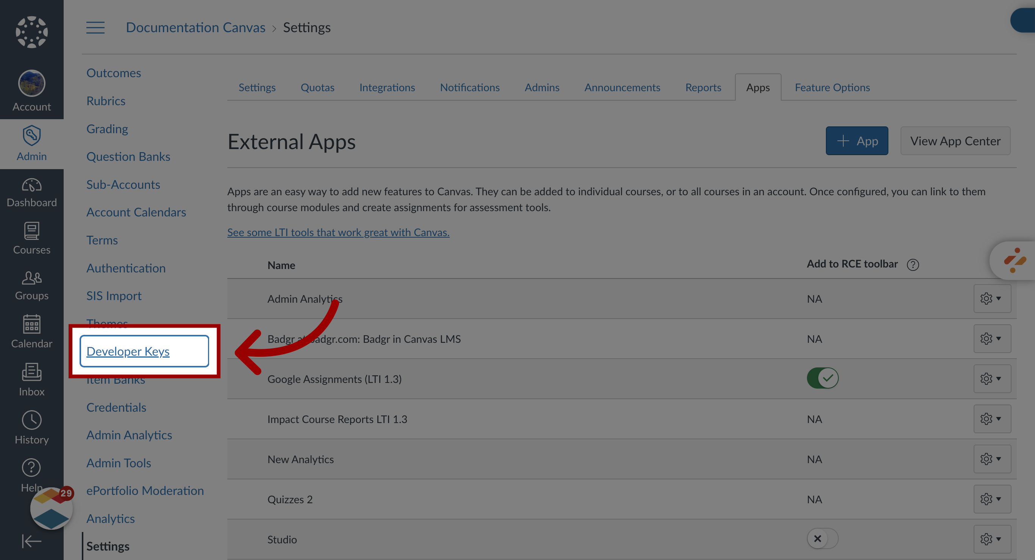Open the LTI tools link
This screenshot has height=560, width=1035.
point(338,232)
